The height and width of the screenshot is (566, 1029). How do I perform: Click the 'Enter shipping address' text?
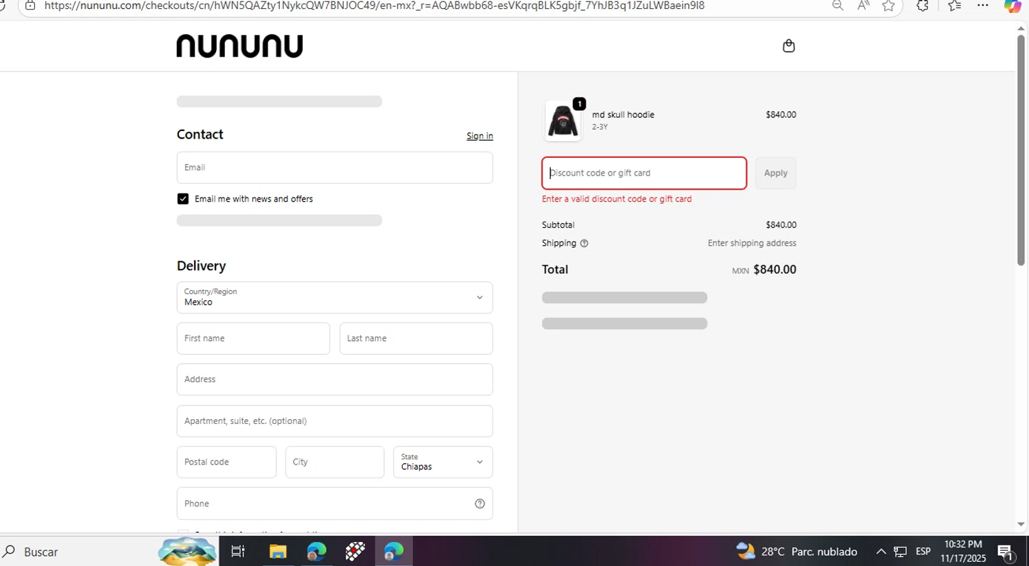point(752,244)
